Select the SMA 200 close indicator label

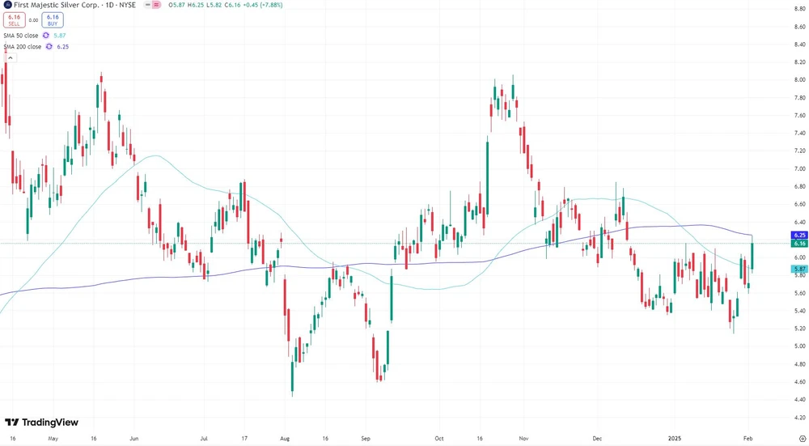(x=23, y=47)
